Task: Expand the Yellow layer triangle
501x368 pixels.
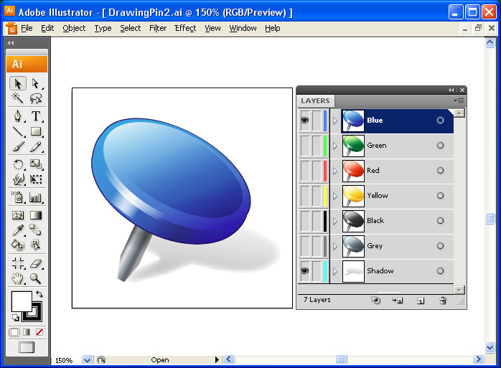Action: (335, 196)
